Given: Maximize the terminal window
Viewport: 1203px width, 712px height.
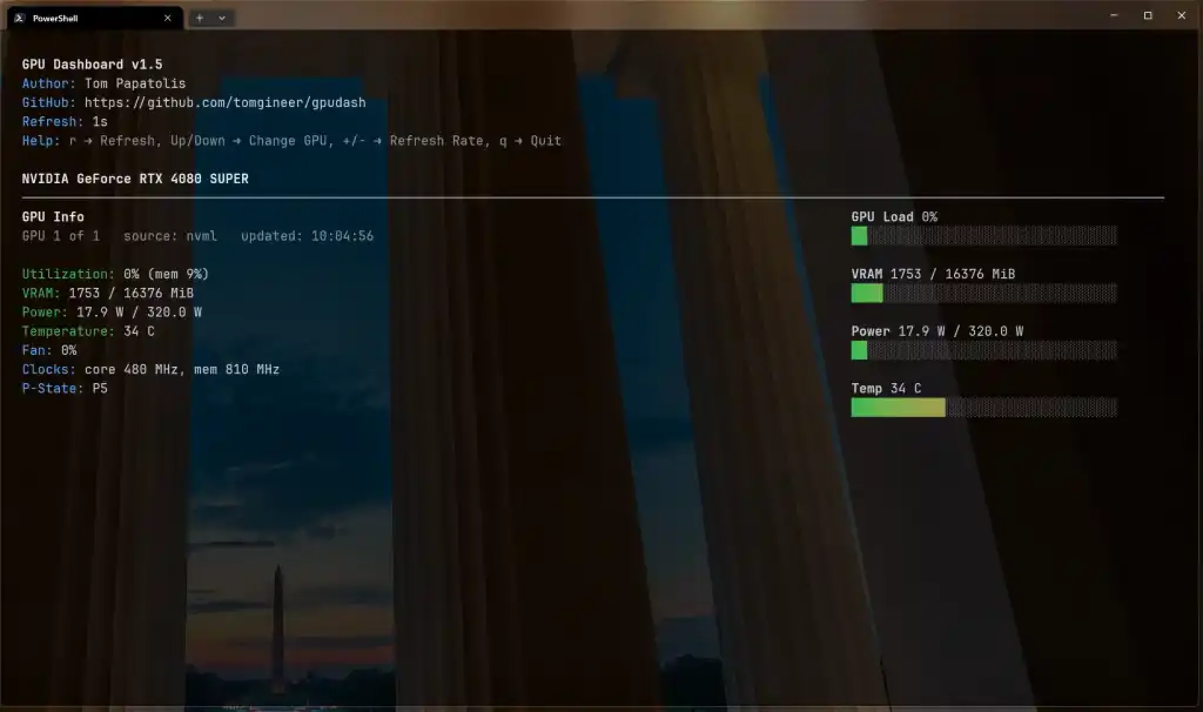Looking at the screenshot, I should click(x=1148, y=16).
